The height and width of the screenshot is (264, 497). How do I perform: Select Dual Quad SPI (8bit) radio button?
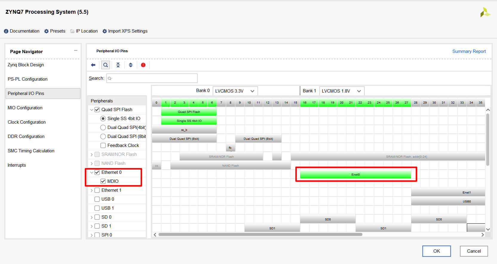pyautogui.click(x=103, y=136)
